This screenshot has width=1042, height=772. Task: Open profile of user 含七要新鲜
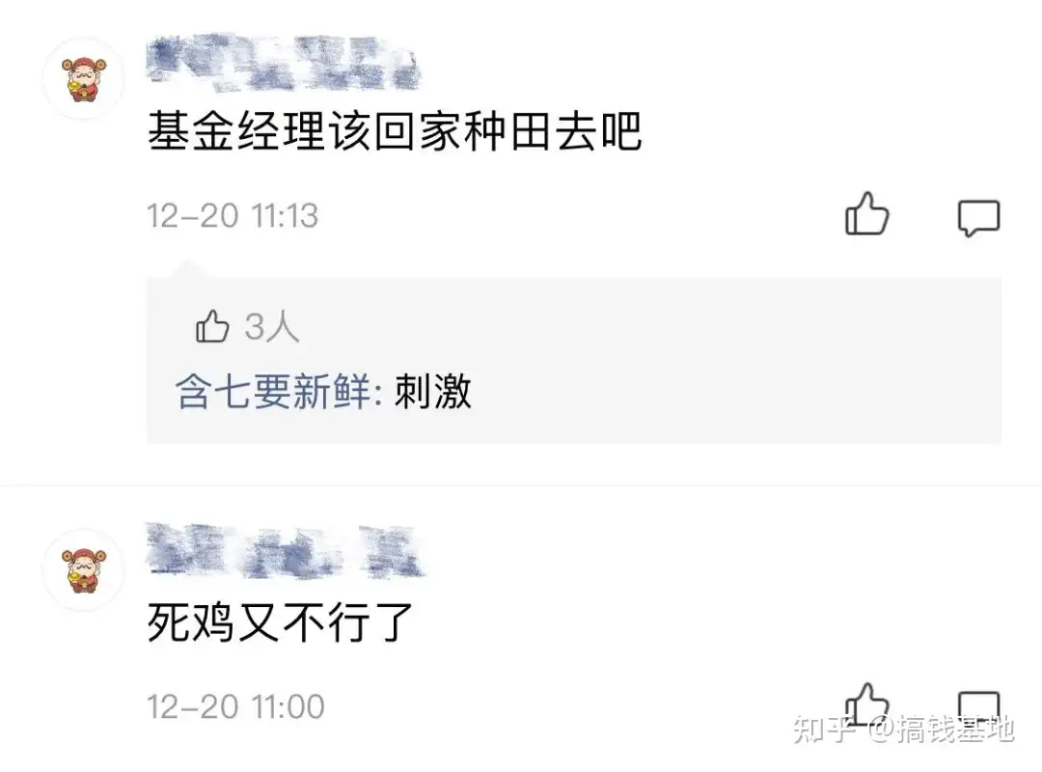coord(273,391)
